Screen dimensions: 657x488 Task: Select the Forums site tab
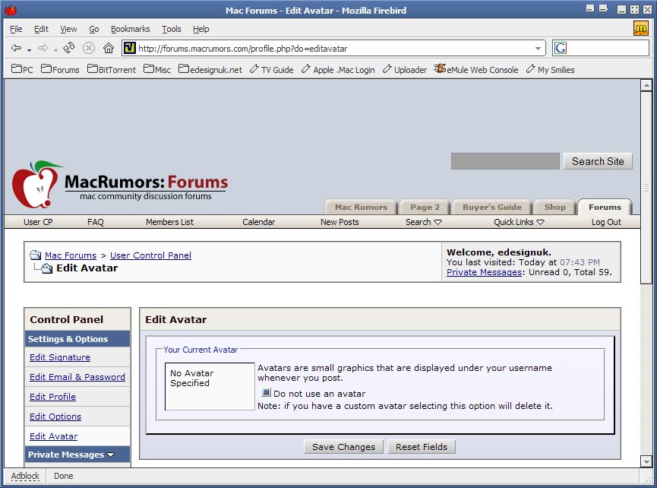[x=605, y=207]
